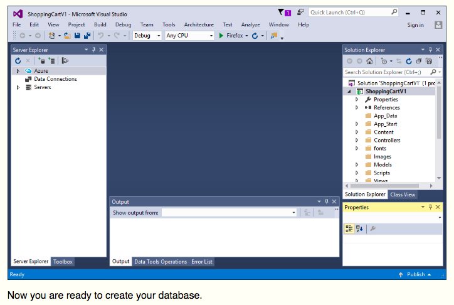Open the Analyze menu
The height and width of the screenshot is (305, 454).
[250, 25]
